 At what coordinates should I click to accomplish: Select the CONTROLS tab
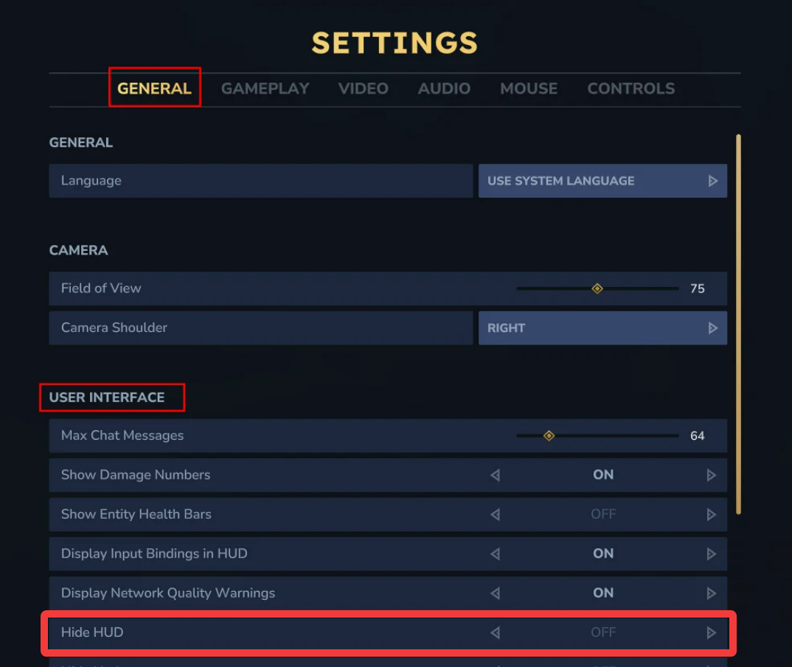click(631, 89)
